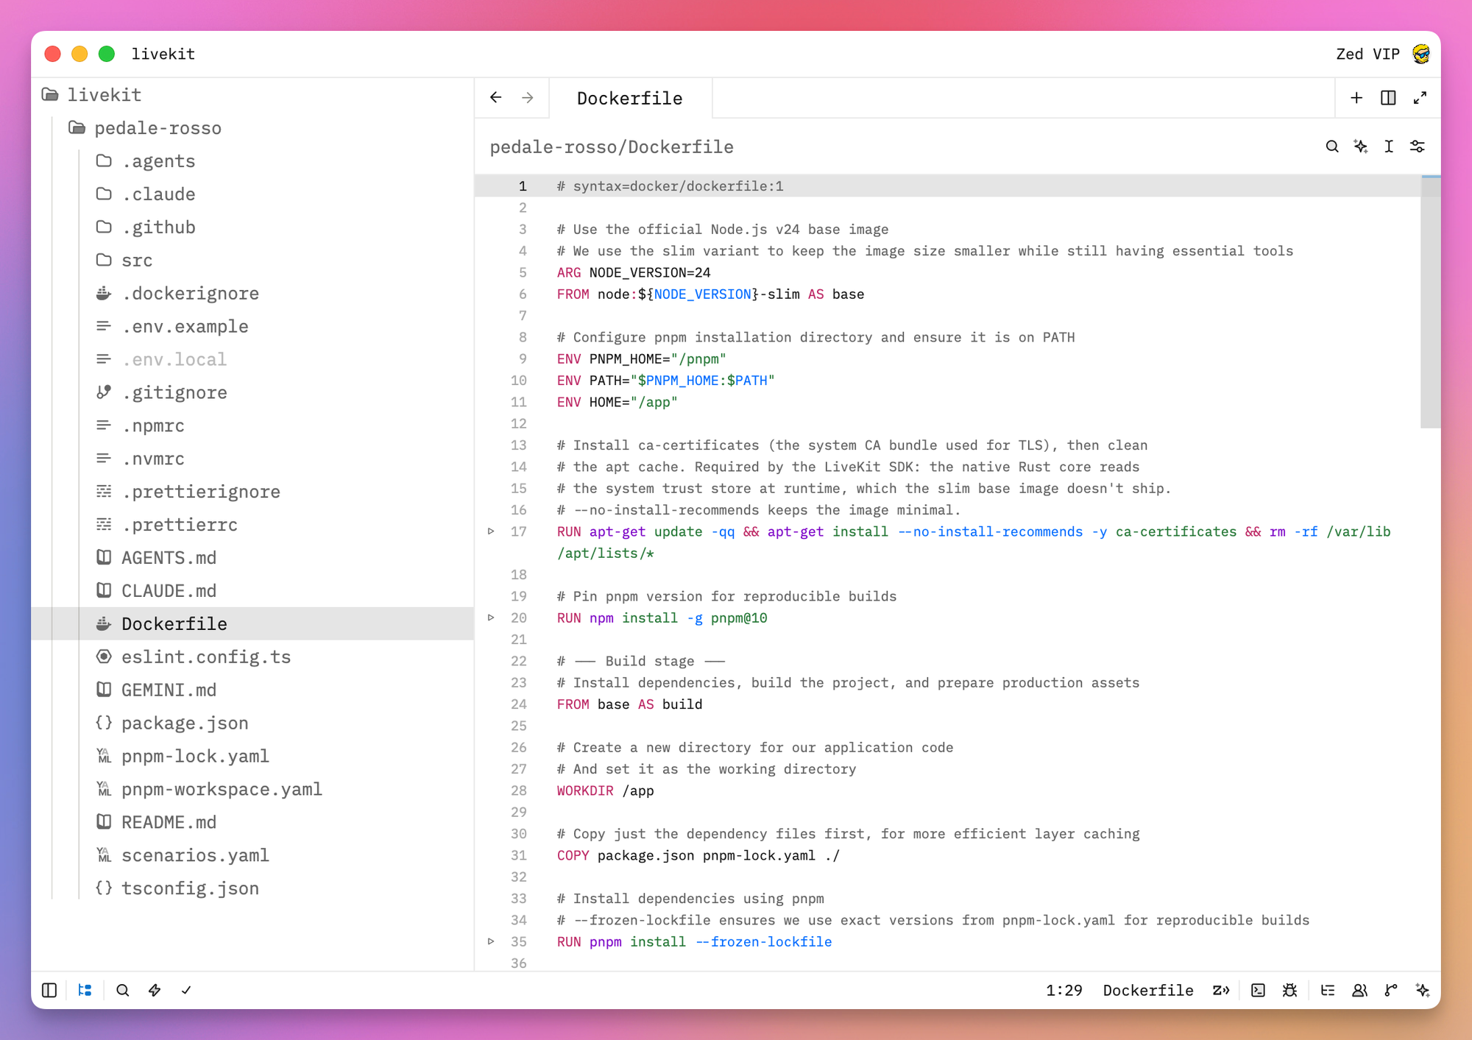
Task: Select the Dockerfile tab
Action: click(630, 98)
